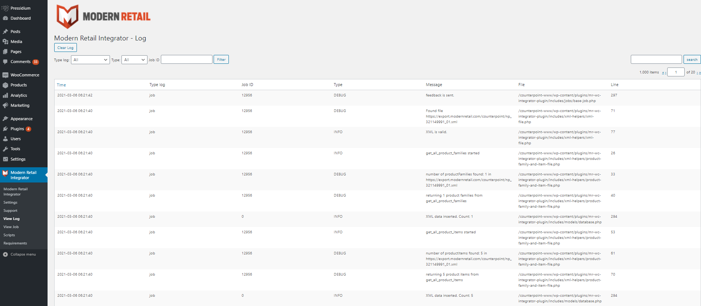The width and height of the screenshot is (701, 306).
Task: Click the Clear Log button
Action: (x=65, y=47)
